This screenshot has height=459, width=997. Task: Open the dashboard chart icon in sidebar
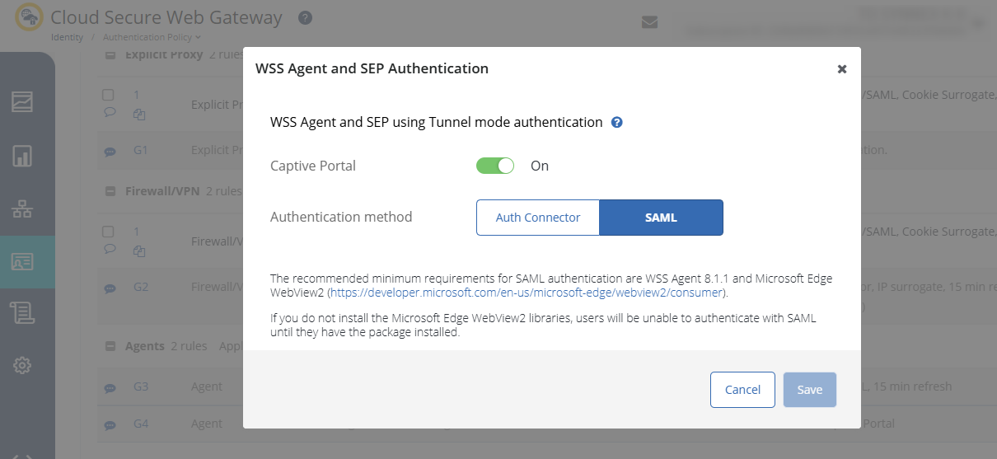tap(22, 102)
